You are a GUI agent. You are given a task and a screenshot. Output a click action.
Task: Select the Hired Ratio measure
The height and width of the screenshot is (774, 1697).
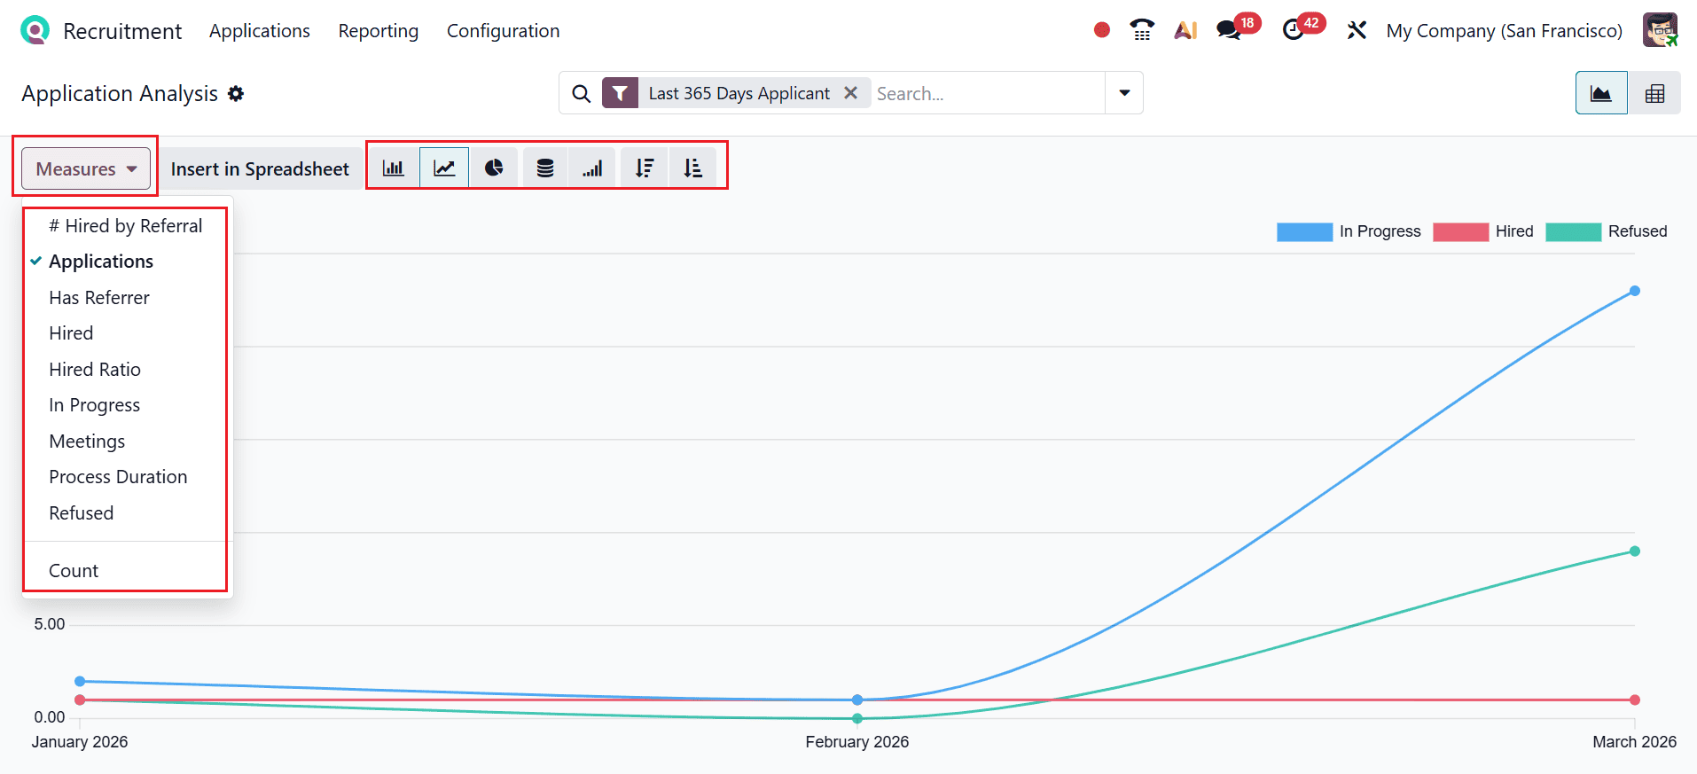pos(126,370)
